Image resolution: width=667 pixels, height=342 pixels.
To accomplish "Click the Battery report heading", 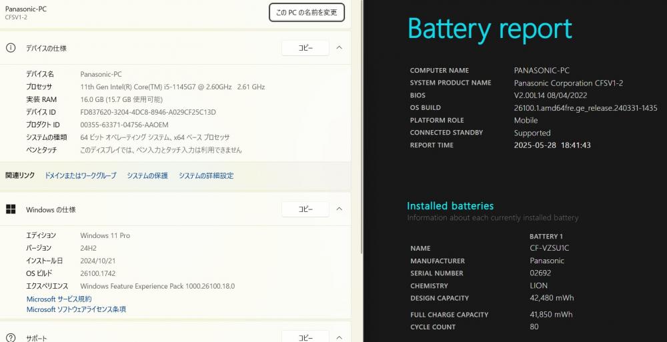I will (490, 29).
